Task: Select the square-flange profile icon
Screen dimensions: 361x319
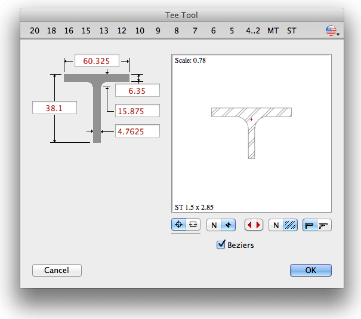Action: [x=310, y=225]
